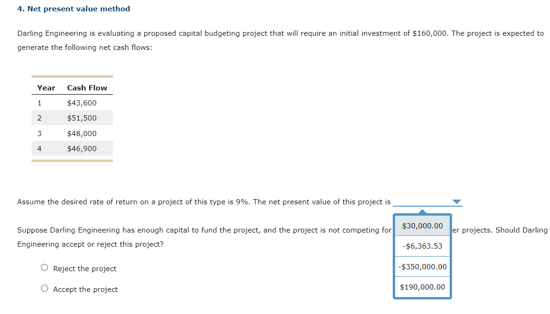550x314 pixels.
Task: Select the Year 1 cash flow $43,600
Action: [x=82, y=103]
